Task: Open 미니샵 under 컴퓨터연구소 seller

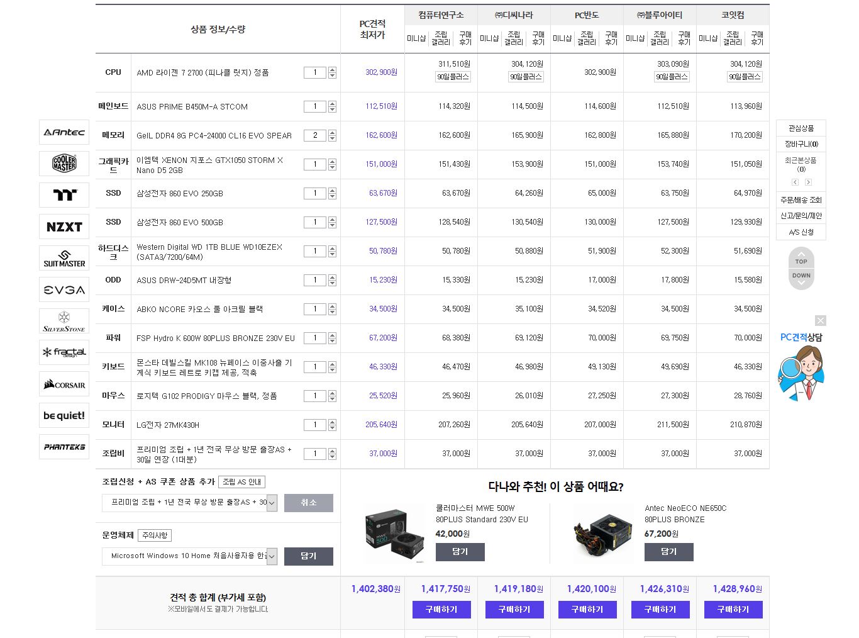Action: click(x=416, y=38)
